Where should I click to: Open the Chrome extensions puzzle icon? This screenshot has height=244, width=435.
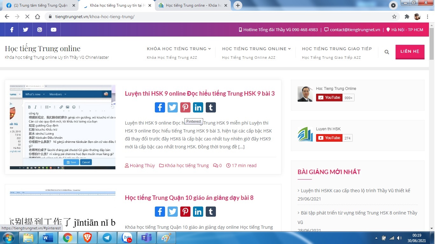(407, 17)
